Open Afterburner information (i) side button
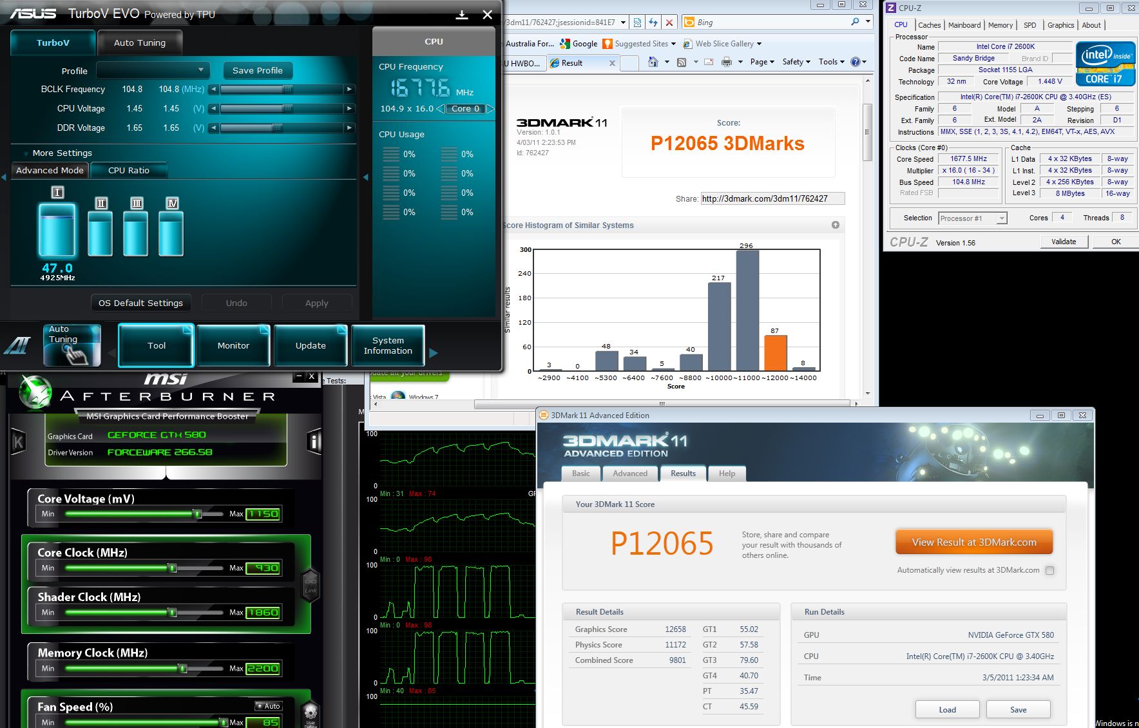Viewport: 1139px width, 728px height. click(x=314, y=442)
